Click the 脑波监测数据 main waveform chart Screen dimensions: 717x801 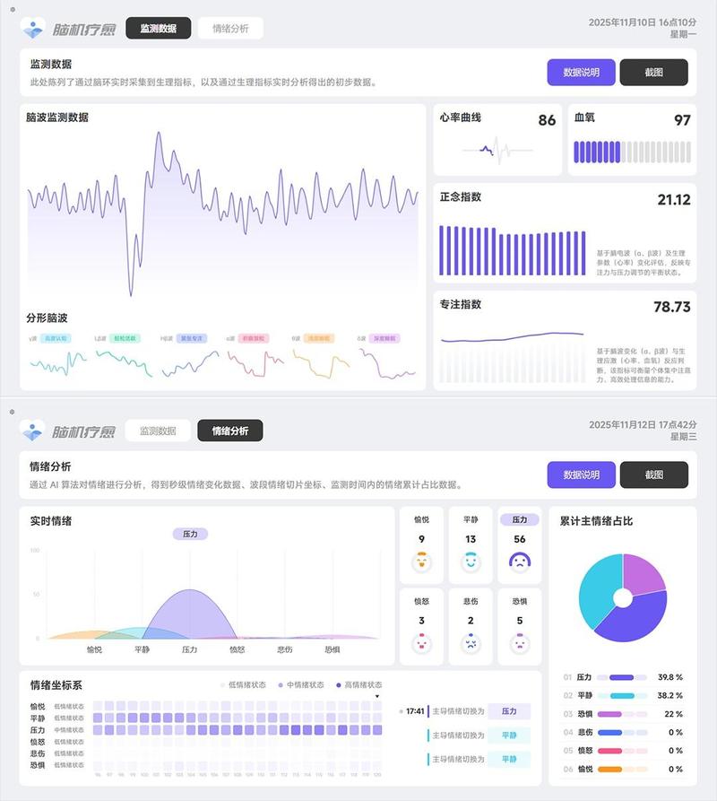223,214
